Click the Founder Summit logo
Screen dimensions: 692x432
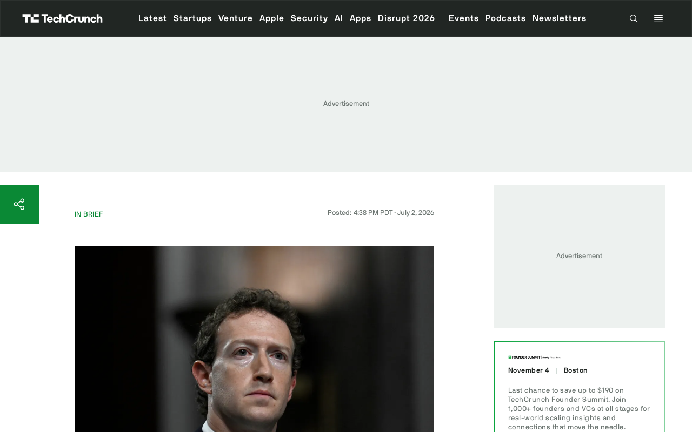[x=535, y=357]
